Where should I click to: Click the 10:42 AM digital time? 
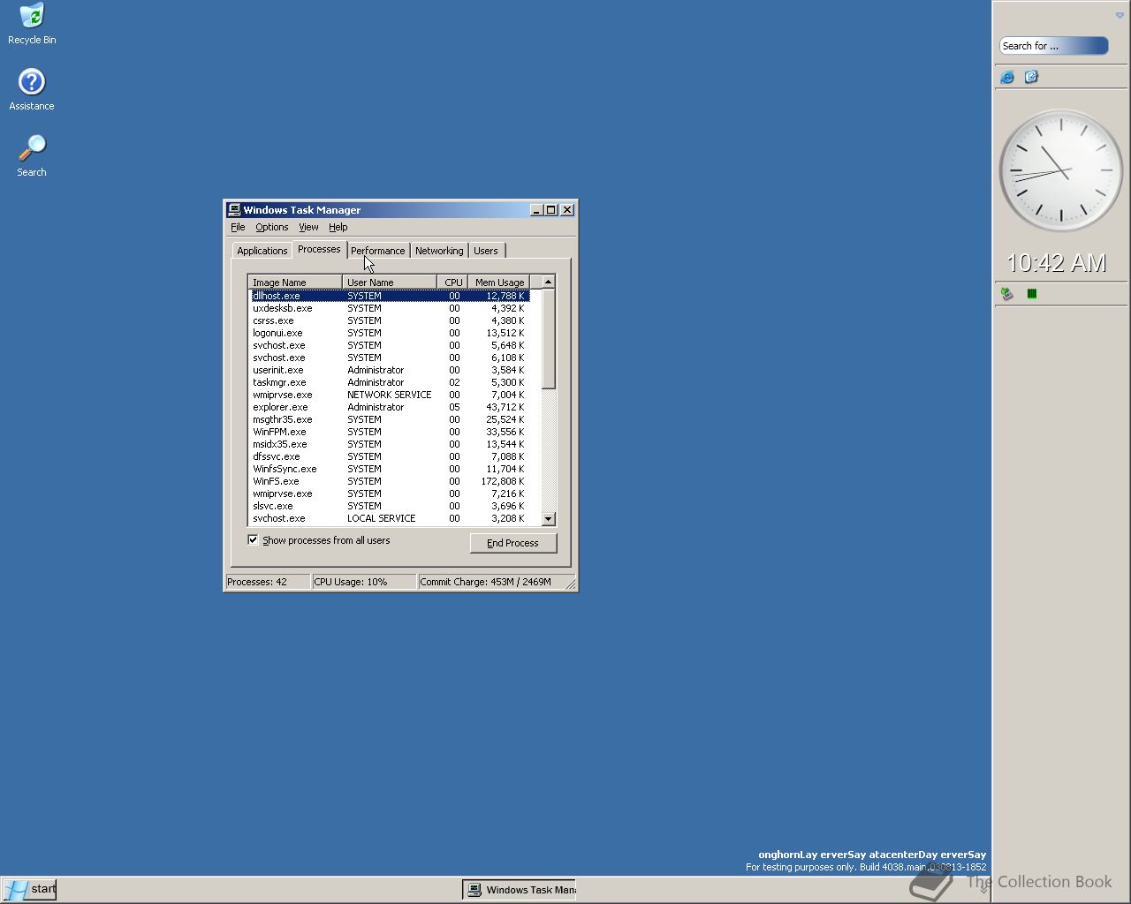pyautogui.click(x=1056, y=263)
